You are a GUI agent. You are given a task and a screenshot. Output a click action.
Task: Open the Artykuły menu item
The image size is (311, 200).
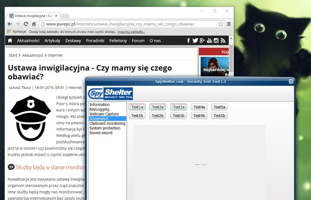[x=52, y=41]
